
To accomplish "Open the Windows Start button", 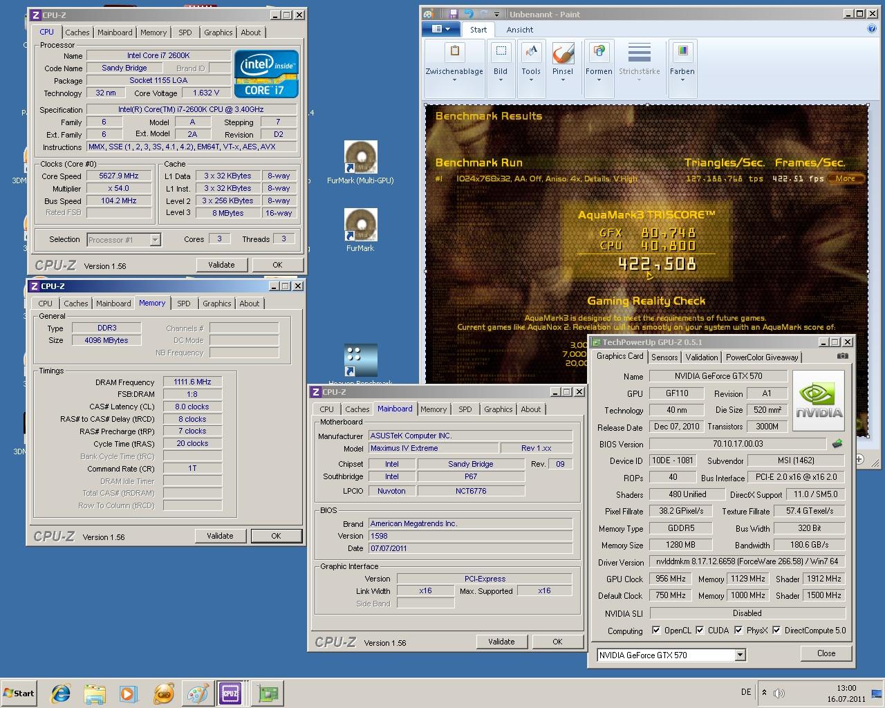I will (x=19, y=693).
